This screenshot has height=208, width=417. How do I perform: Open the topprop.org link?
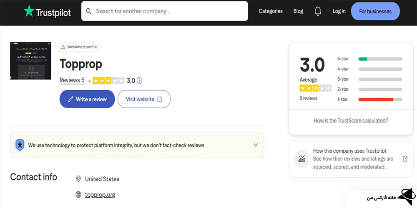(100, 195)
